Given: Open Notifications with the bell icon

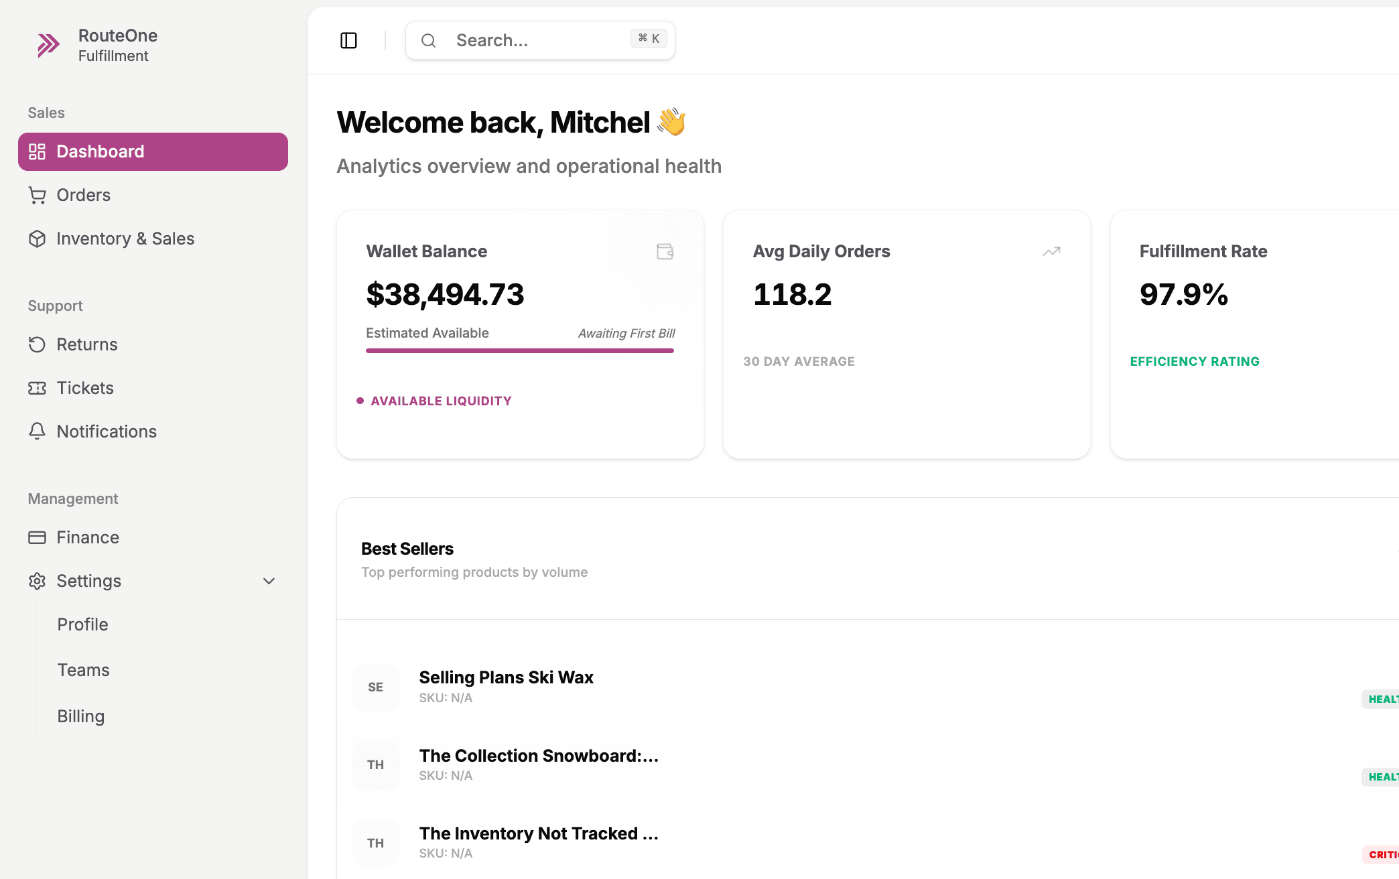Looking at the screenshot, I should pos(38,431).
